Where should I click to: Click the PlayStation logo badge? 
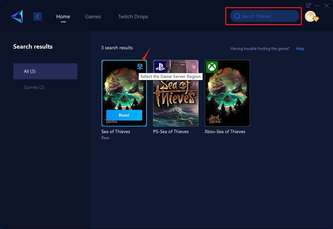160,67
